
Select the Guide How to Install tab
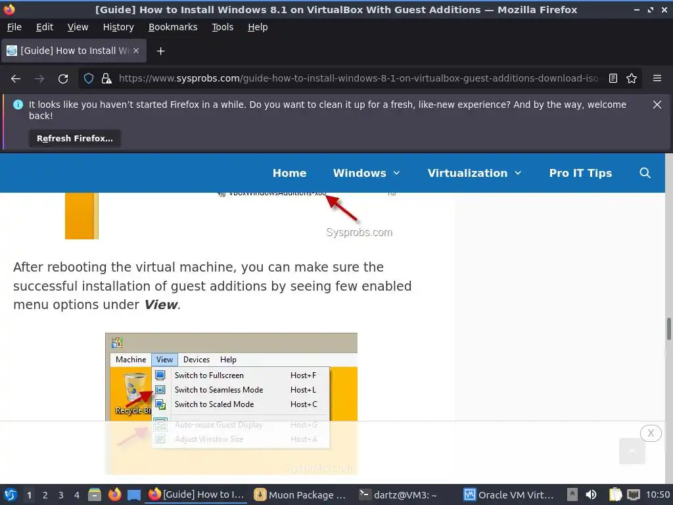tap(74, 51)
